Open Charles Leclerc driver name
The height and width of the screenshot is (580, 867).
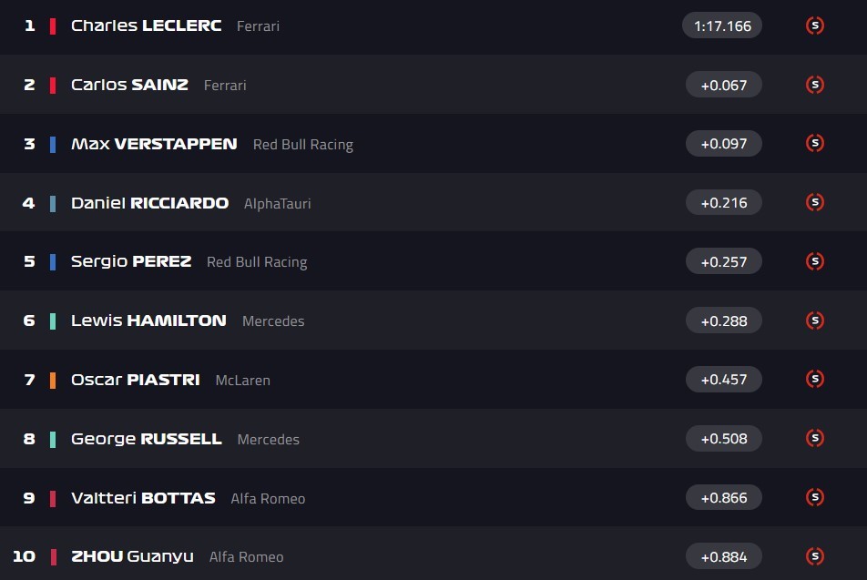coord(146,25)
